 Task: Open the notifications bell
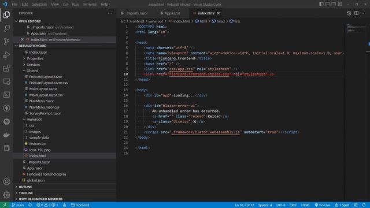pyautogui.click(x=364, y=205)
